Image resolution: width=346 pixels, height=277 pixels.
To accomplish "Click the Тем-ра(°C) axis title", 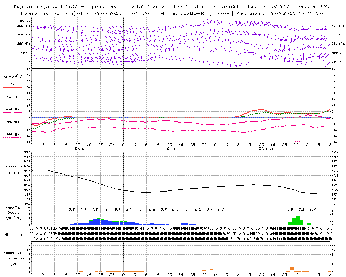I will (13, 77).
